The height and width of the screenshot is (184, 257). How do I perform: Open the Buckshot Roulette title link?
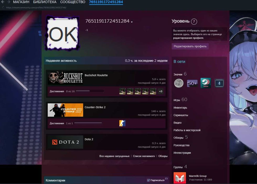click(x=96, y=75)
